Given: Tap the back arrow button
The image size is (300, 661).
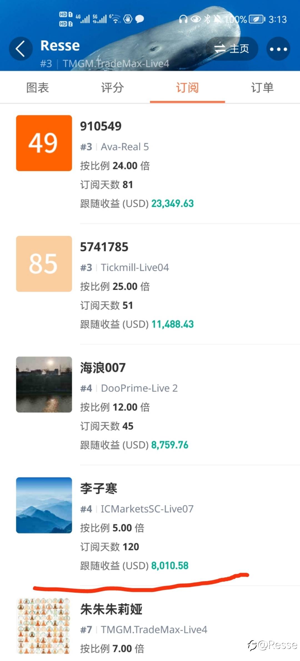Looking at the screenshot, I should point(21,49).
